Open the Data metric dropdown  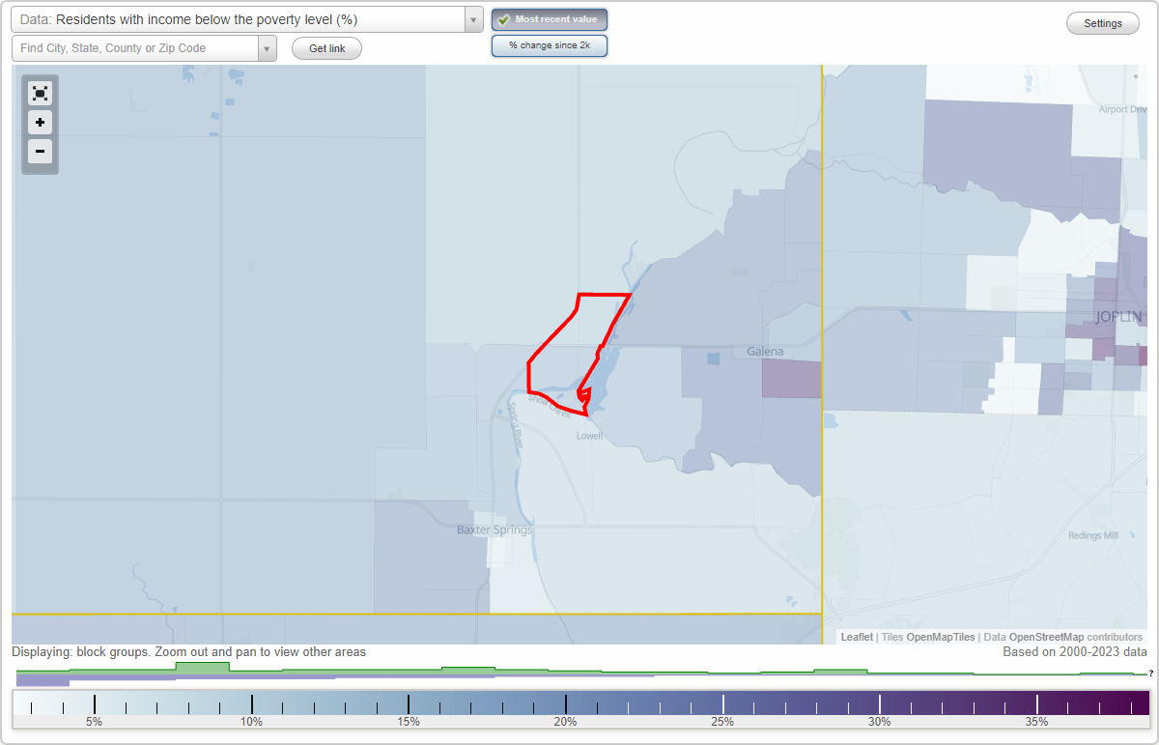point(471,18)
